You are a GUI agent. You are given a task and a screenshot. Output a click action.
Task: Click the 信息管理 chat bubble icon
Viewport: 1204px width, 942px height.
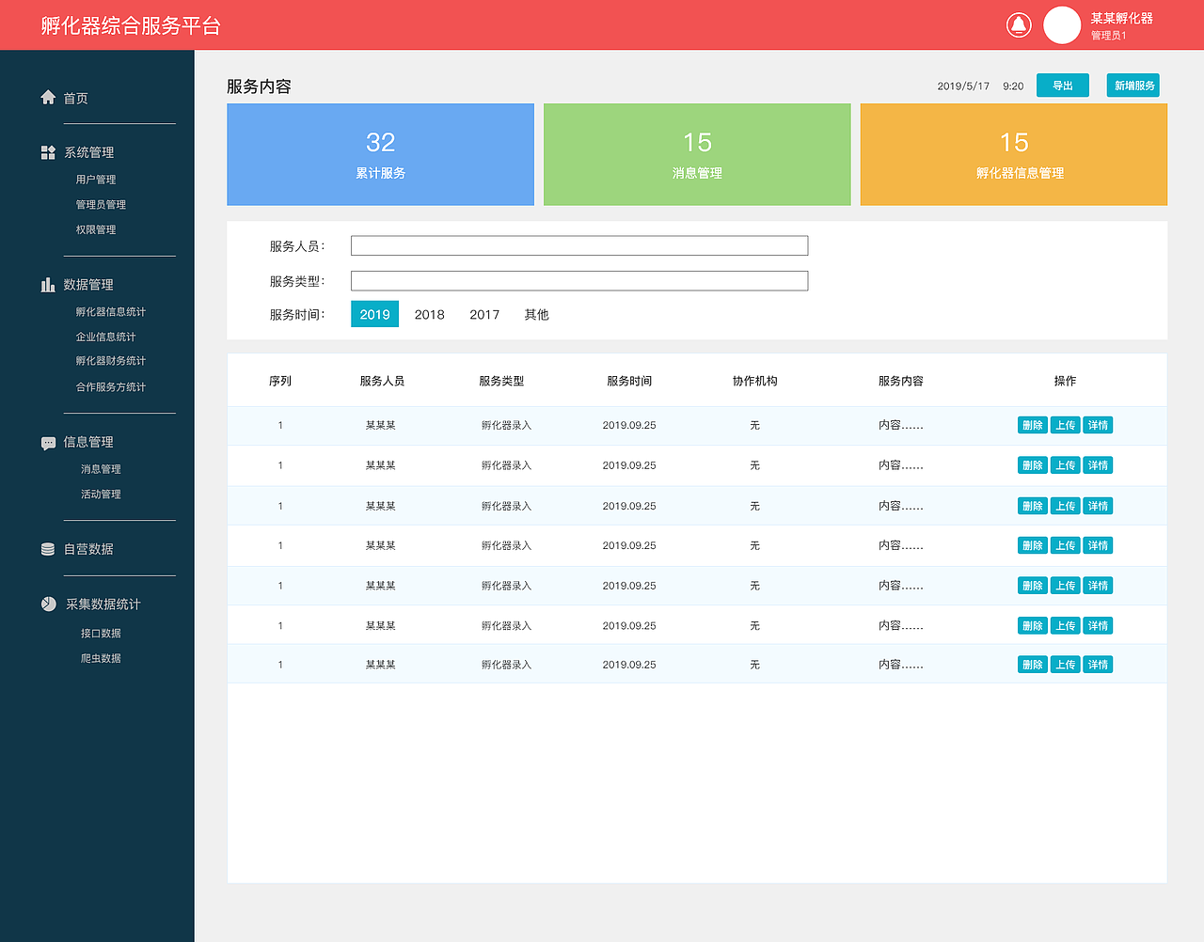point(48,443)
